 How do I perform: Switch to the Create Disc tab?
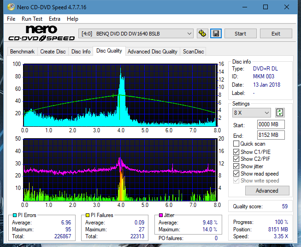pos(53,52)
